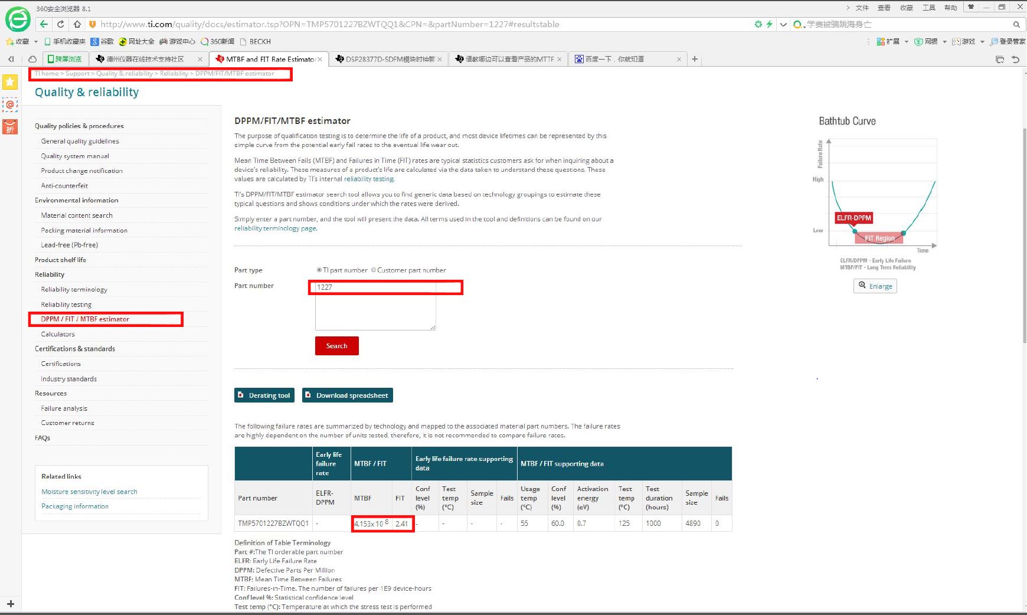Image resolution: width=1027 pixels, height=615 pixels.
Task: Switch to the 百度一下 tab
Action: (x=627, y=59)
